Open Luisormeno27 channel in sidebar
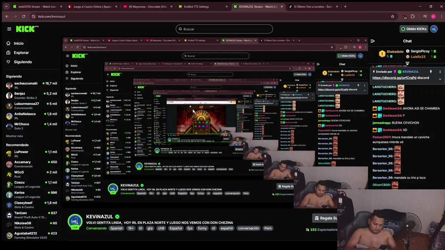The height and width of the screenshot is (250, 445). (x=31, y=106)
